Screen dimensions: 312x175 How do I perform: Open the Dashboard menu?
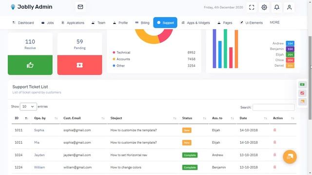[x=23, y=23]
